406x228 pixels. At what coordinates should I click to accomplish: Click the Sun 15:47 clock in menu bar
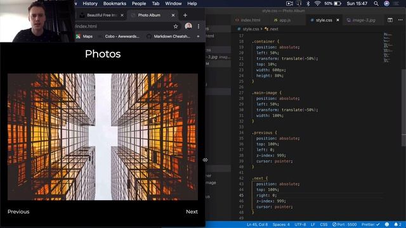pos(357,3)
